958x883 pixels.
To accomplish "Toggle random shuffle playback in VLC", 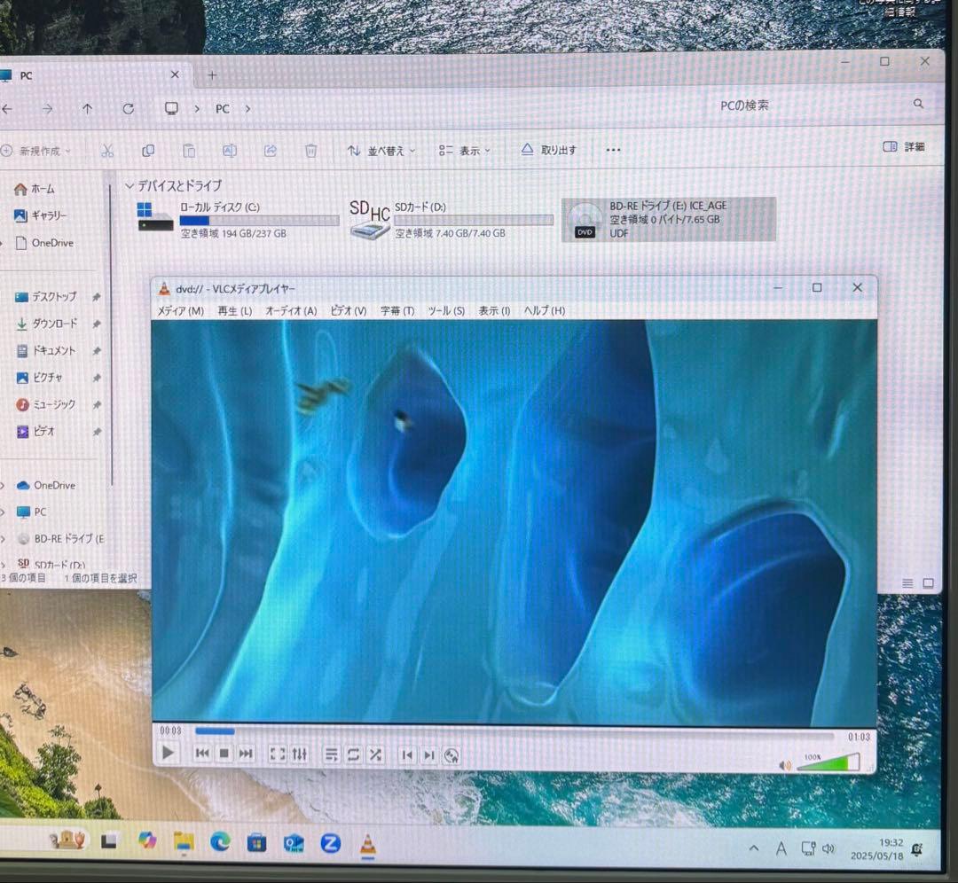I will (x=375, y=755).
